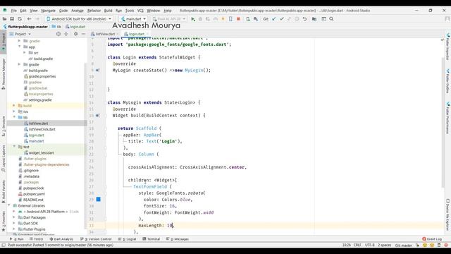Expand the ios folder in the tree
451x254 pixels.
(x=14, y=111)
